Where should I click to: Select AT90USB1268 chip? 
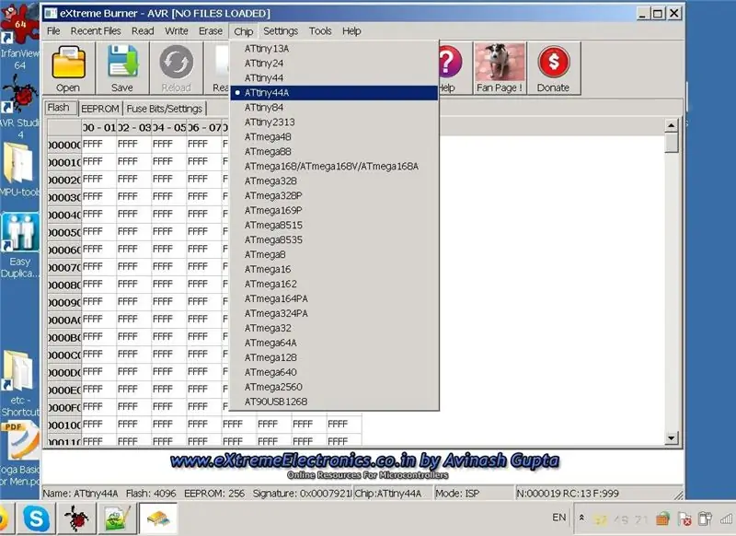(x=334, y=402)
